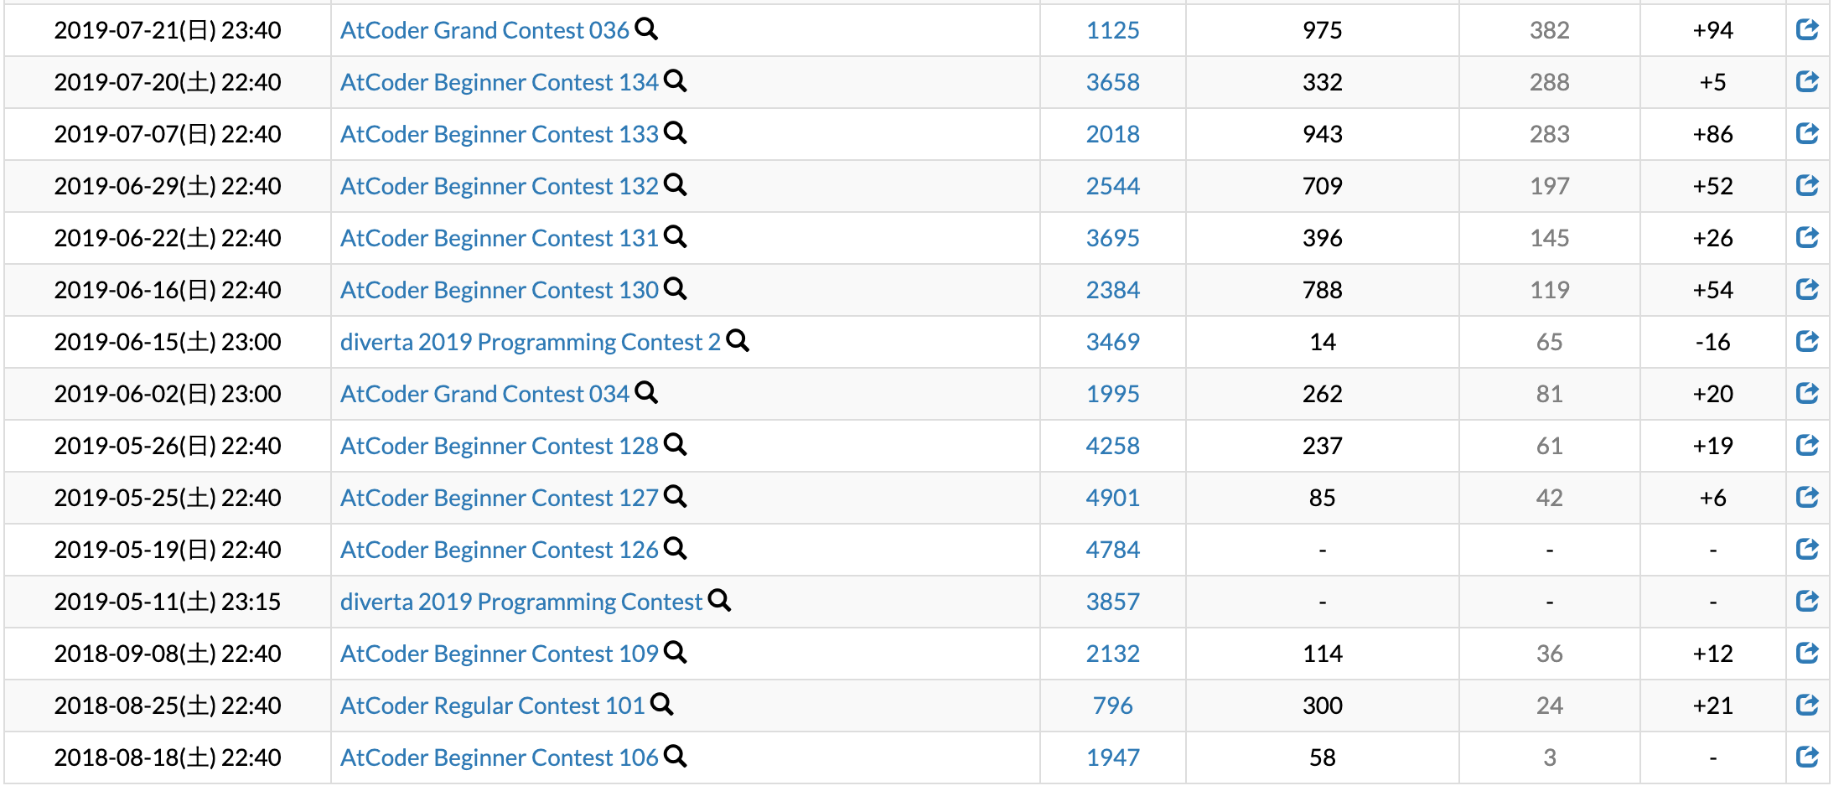The height and width of the screenshot is (791, 1844).
Task: Open the rank link 4901 for Contest 127
Action: pos(1112,498)
